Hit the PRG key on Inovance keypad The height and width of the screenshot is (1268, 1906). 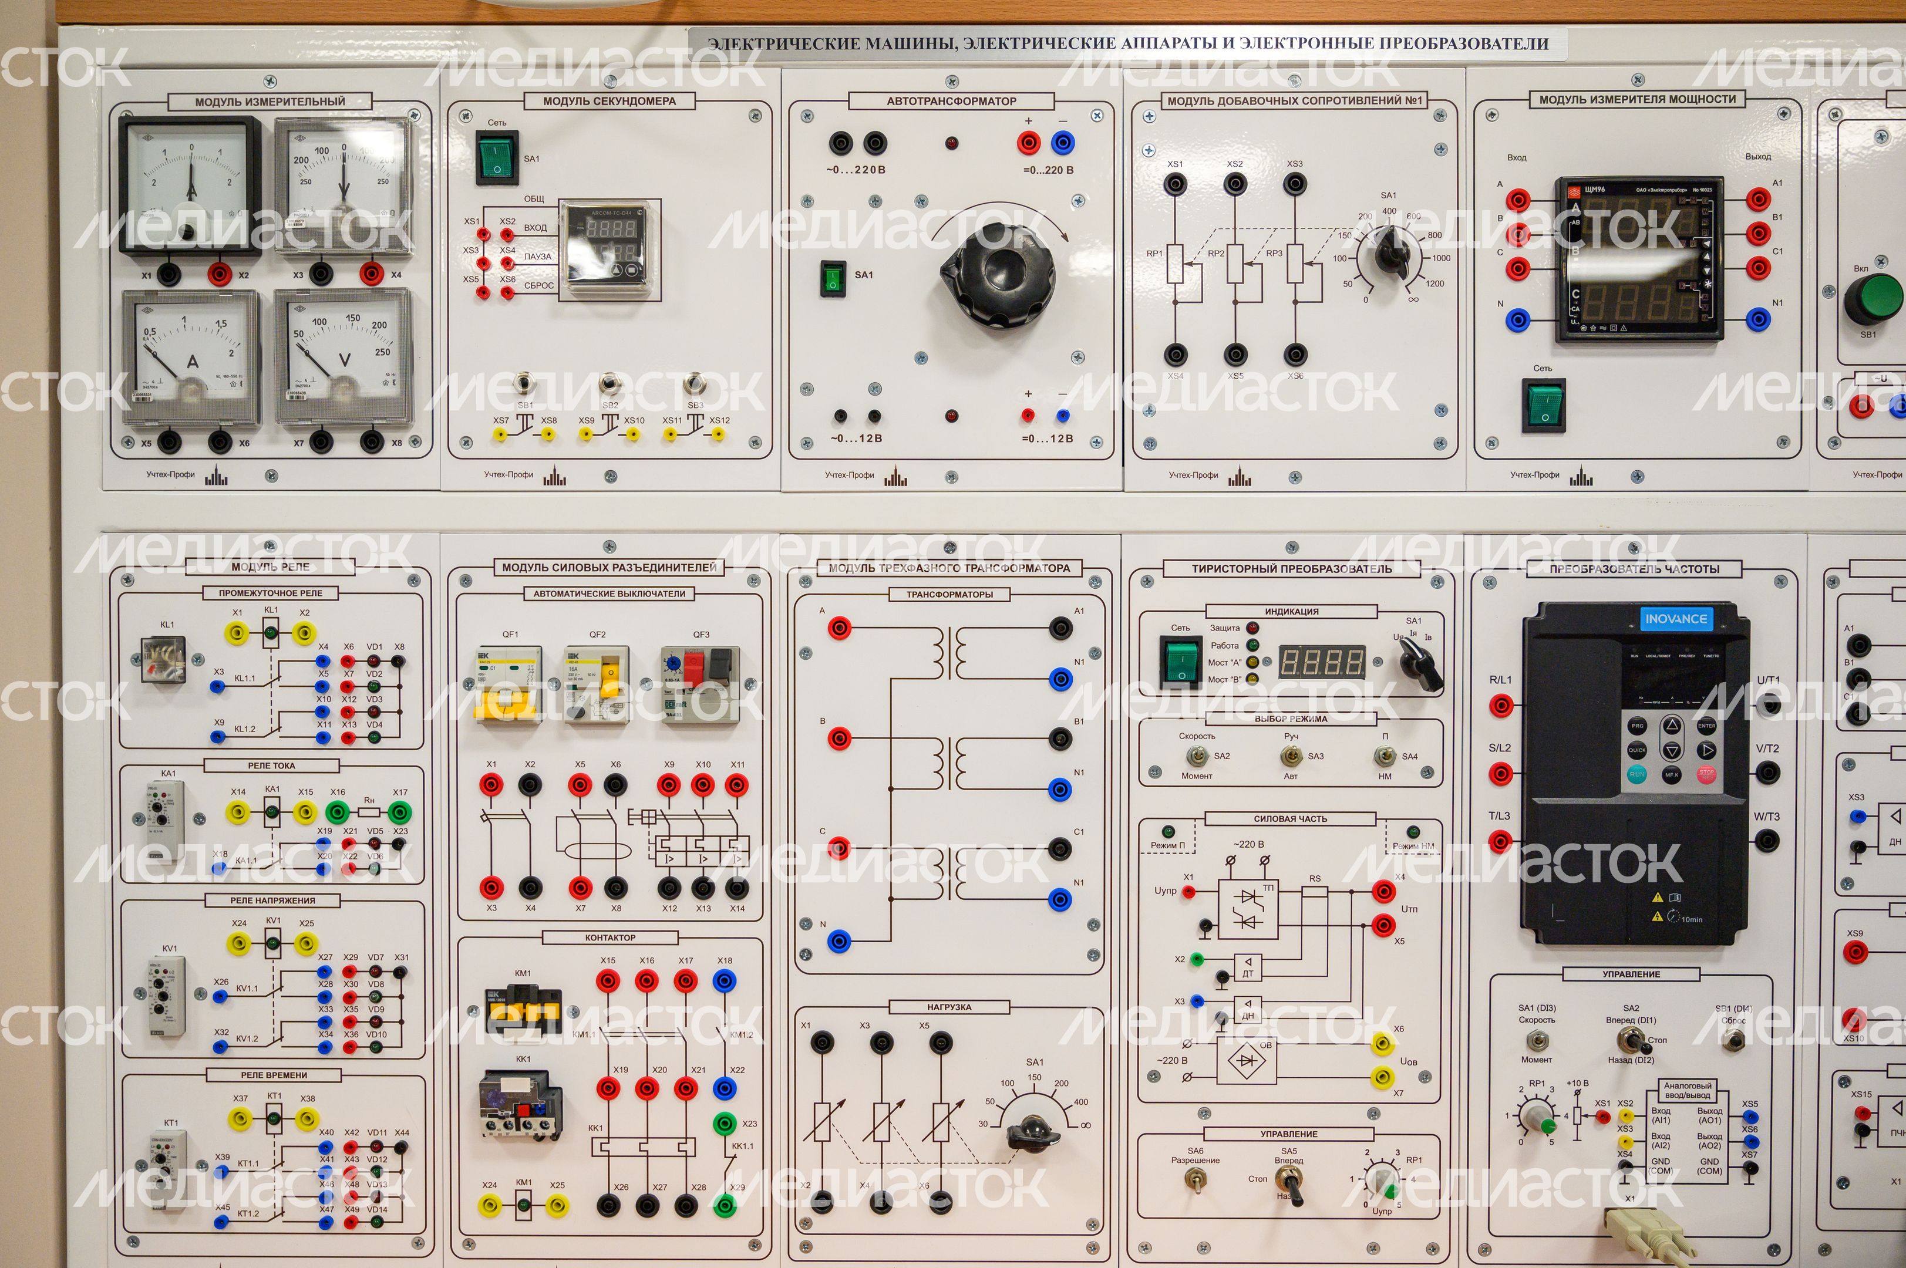(x=1638, y=726)
